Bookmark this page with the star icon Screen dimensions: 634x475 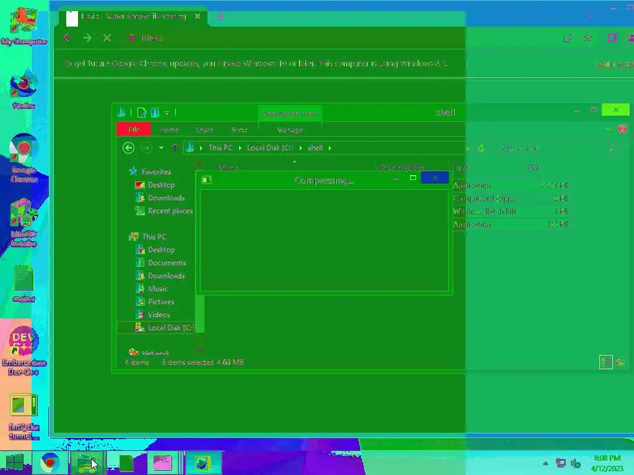coord(588,38)
